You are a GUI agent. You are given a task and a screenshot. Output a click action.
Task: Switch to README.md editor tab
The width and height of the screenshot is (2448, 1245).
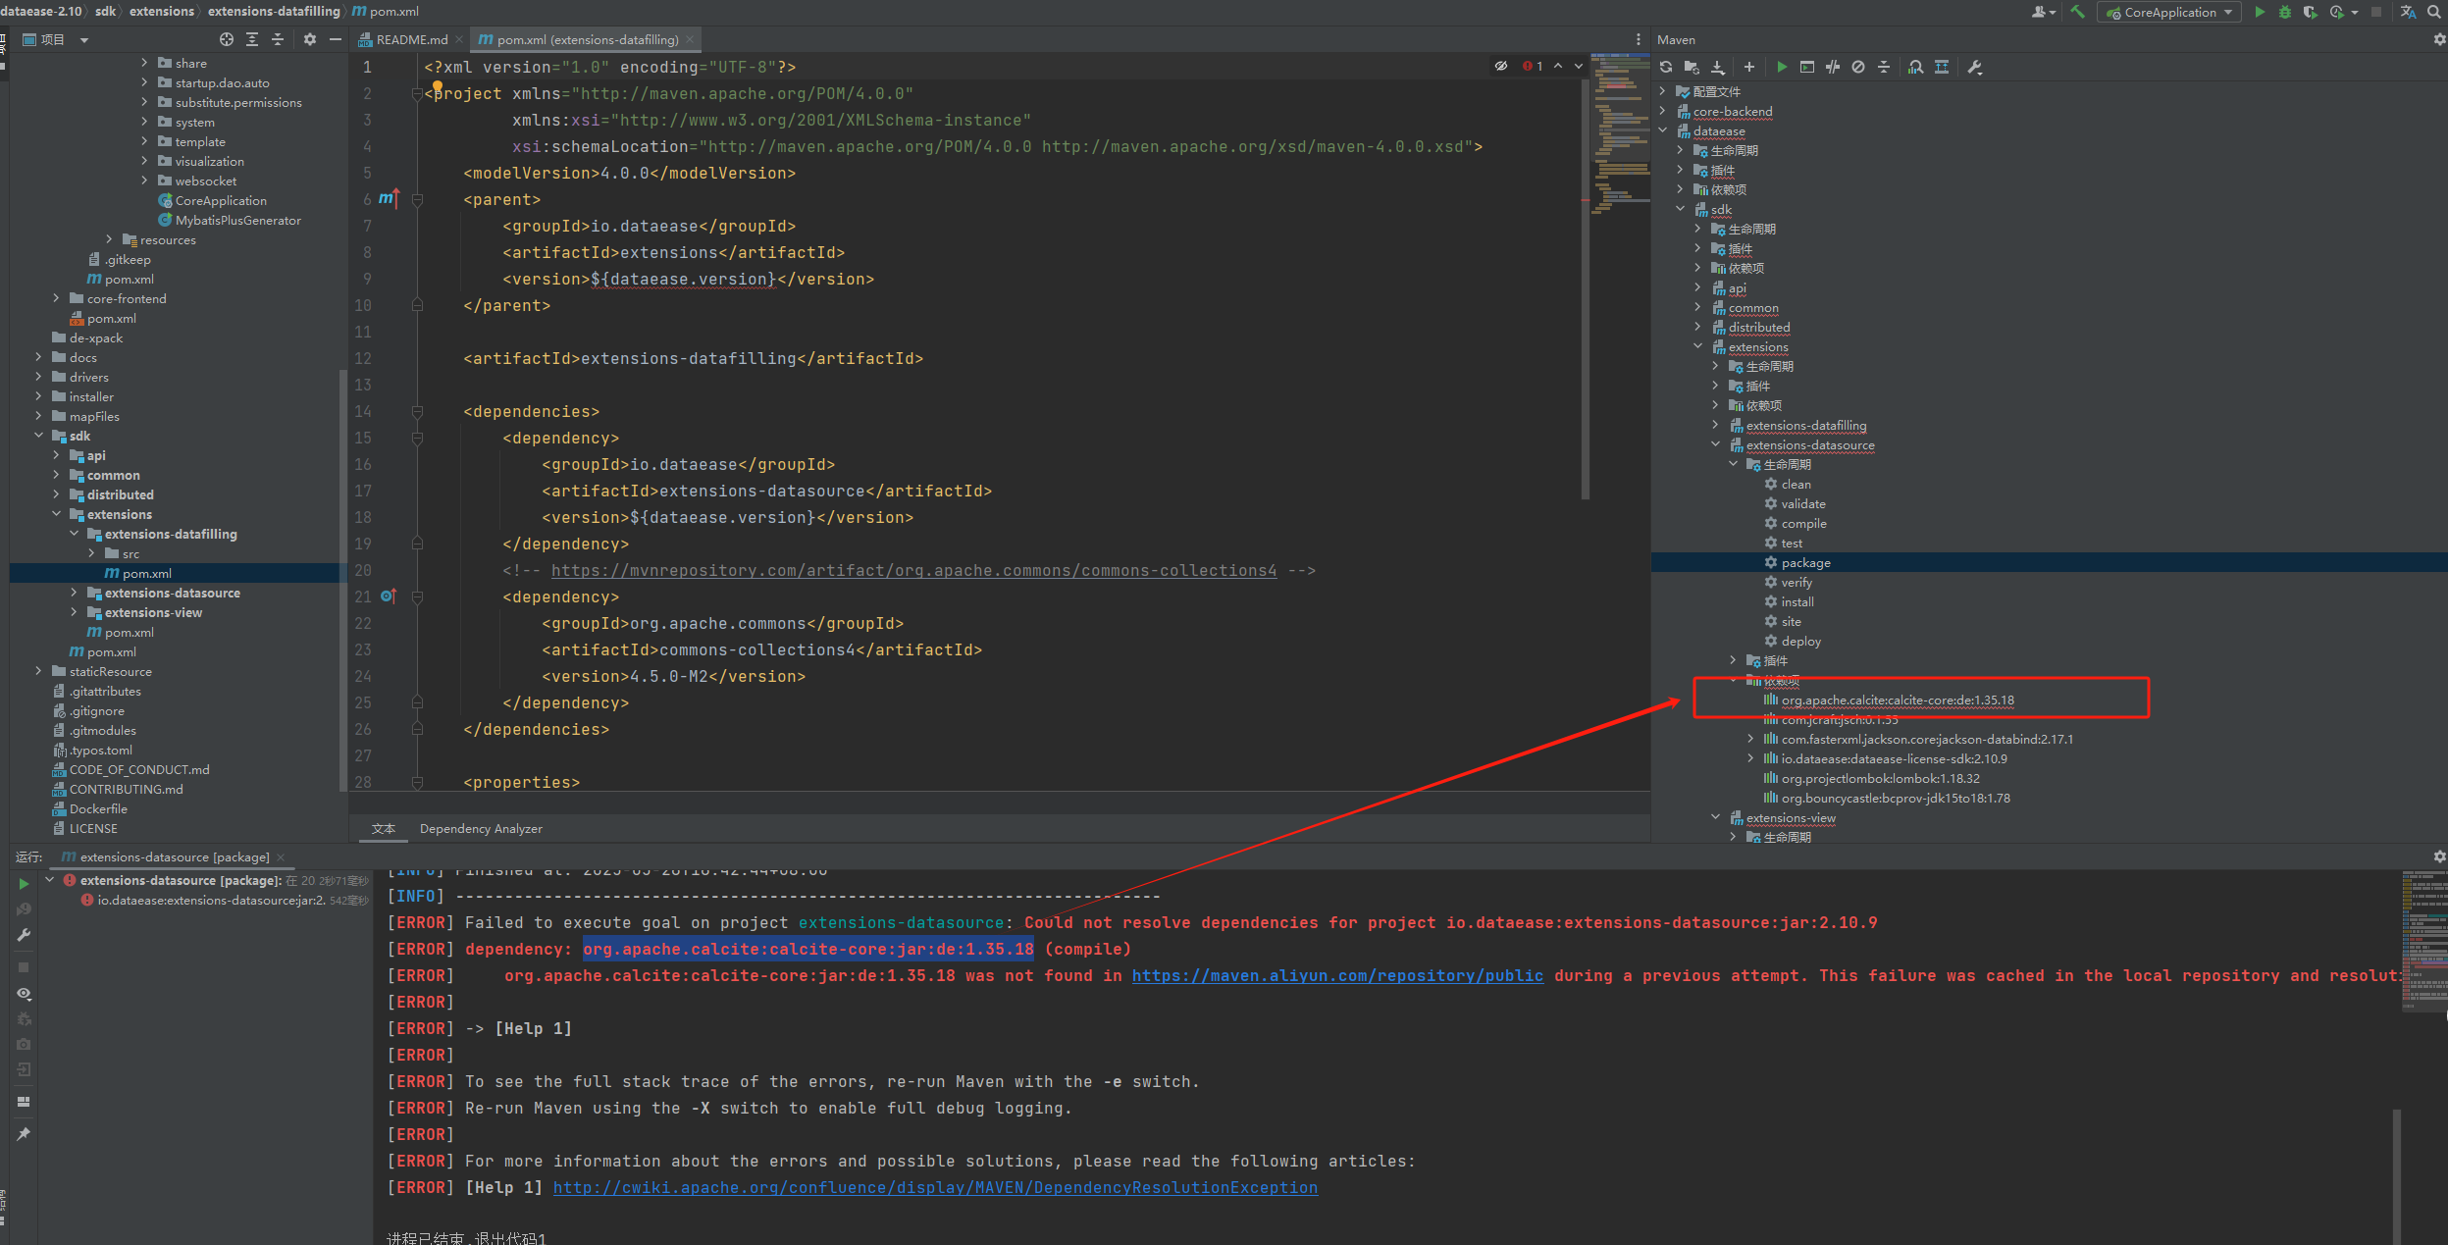click(410, 39)
